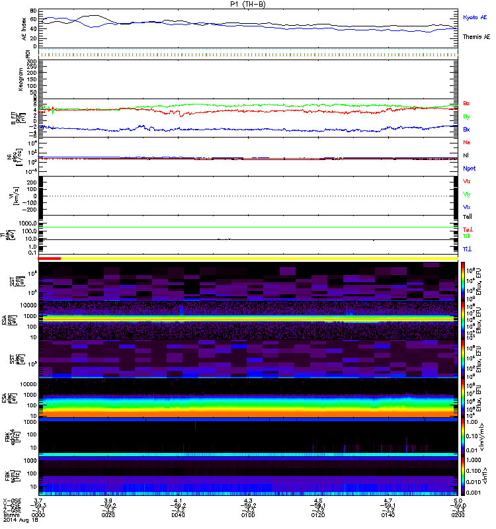Viewport: 496px width, 529px height.
Task: Select the Themis AE legend label
Action: pos(476,37)
